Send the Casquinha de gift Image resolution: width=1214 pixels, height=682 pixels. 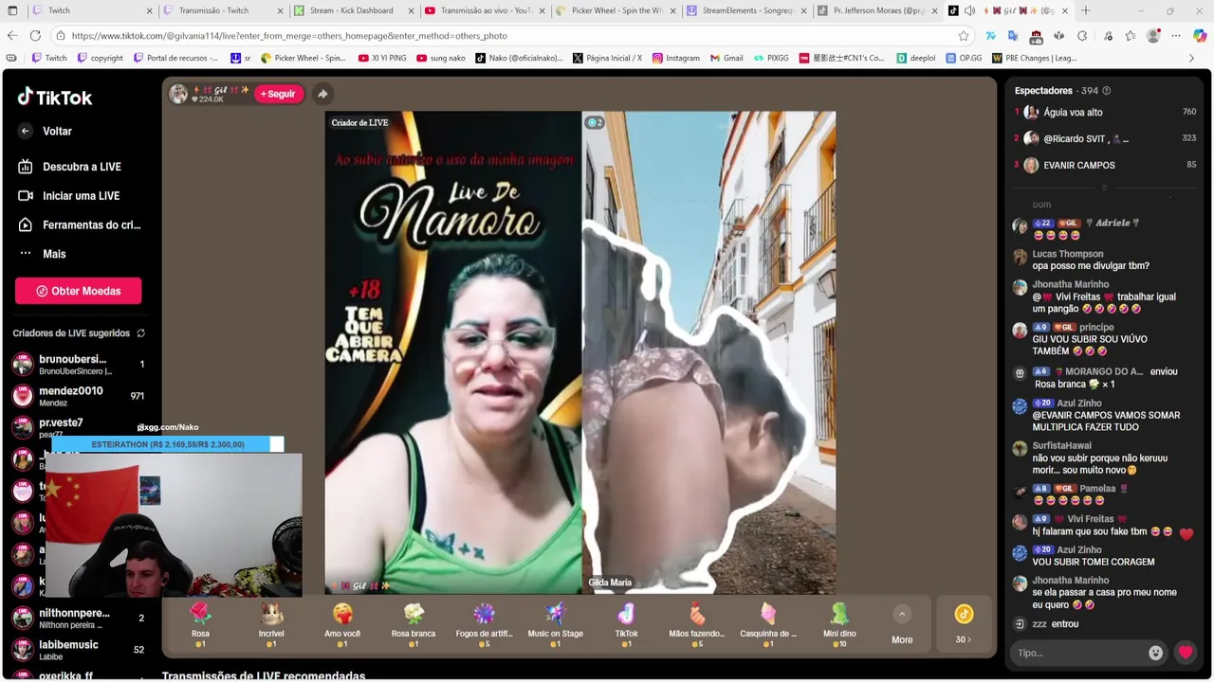768,624
